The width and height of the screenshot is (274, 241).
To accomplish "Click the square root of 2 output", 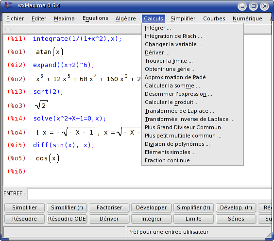I will pyautogui.click(x=41, y=105).
